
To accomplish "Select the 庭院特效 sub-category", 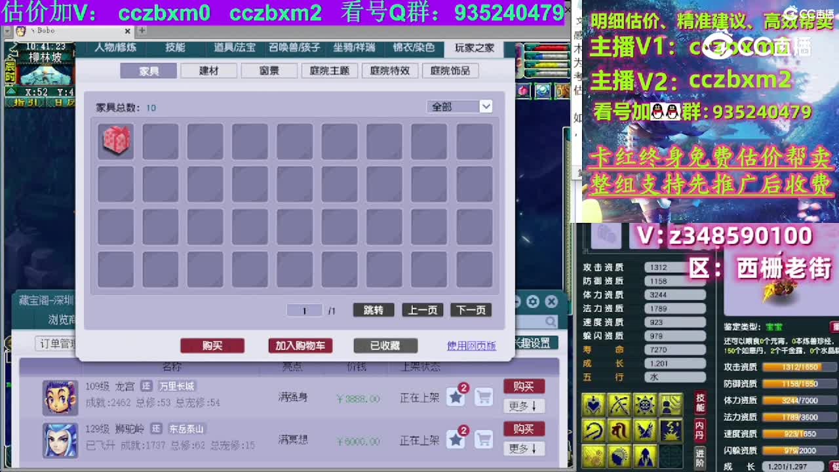I will pos(390,71).
